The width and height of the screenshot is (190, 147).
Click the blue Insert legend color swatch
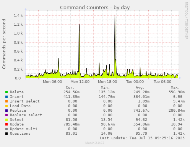(x=6, y=97)
